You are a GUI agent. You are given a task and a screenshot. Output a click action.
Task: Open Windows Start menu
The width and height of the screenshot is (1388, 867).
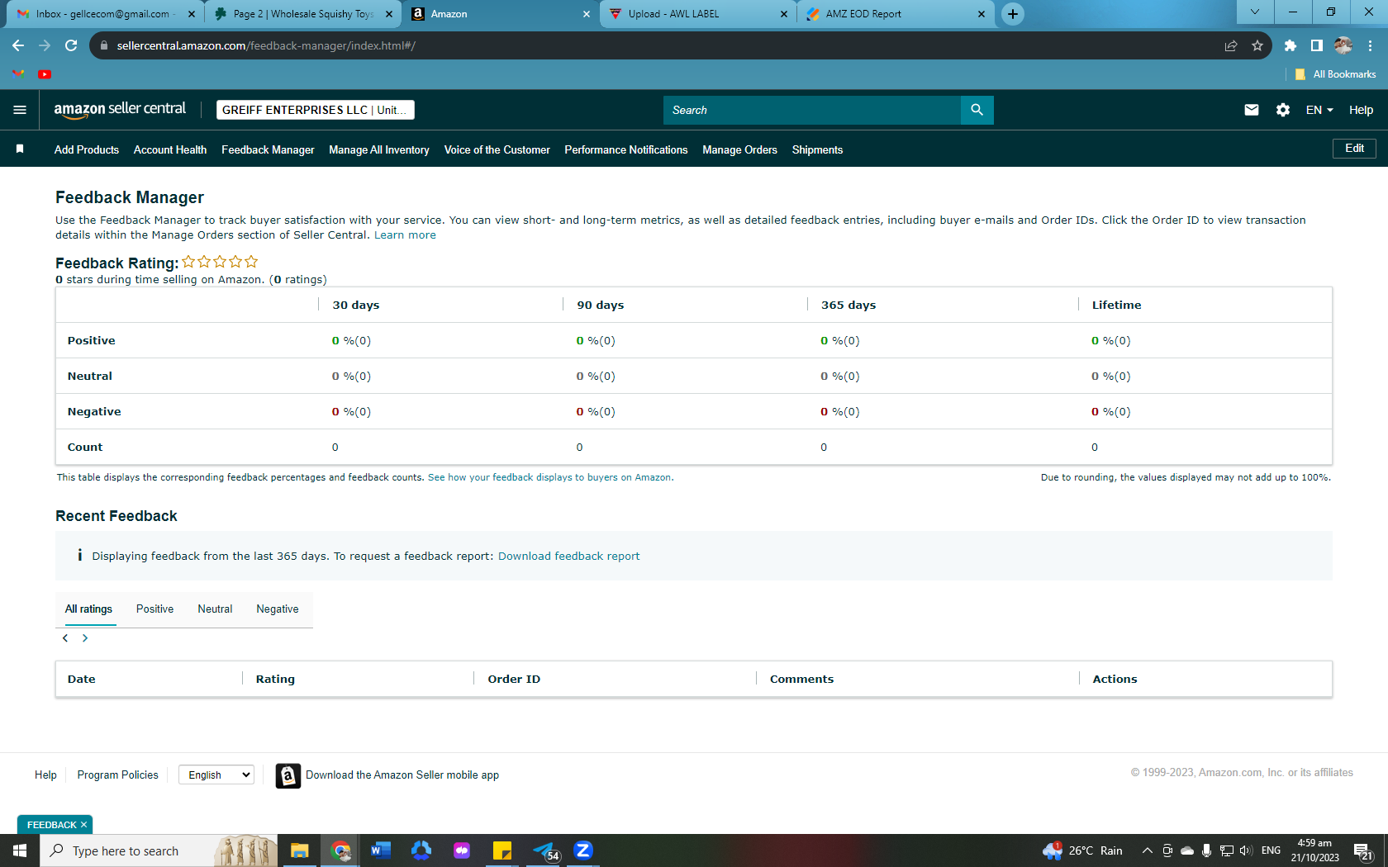pyautogui.click(x=20, y=850)
